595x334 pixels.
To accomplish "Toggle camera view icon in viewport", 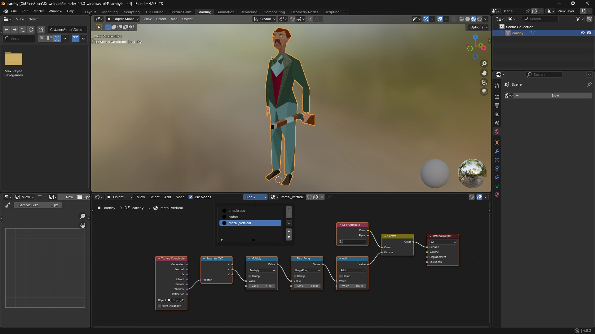I will 484,82.
